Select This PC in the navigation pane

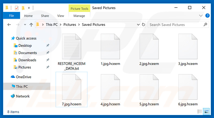[27, 87]
